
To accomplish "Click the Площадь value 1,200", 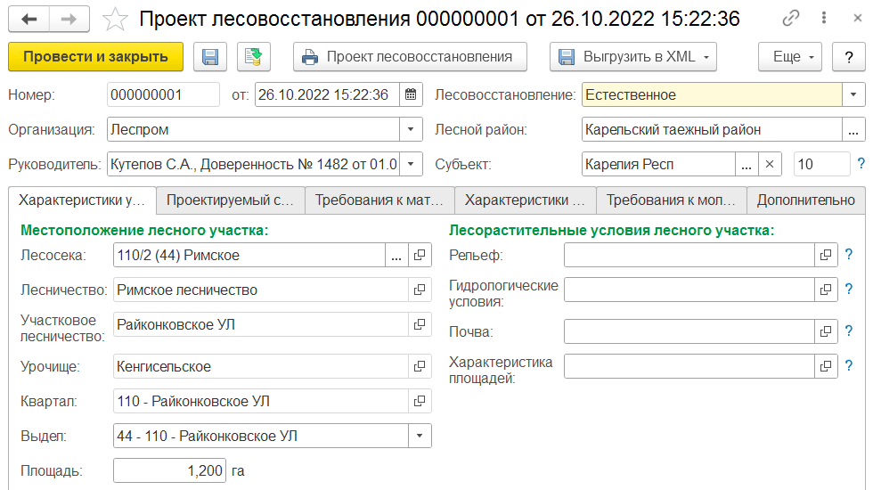I will click(x=169, y=470).
